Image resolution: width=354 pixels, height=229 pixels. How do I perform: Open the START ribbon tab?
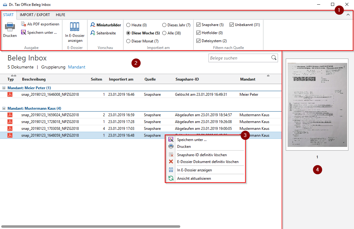pyautogui.click(x=8, y=15)
